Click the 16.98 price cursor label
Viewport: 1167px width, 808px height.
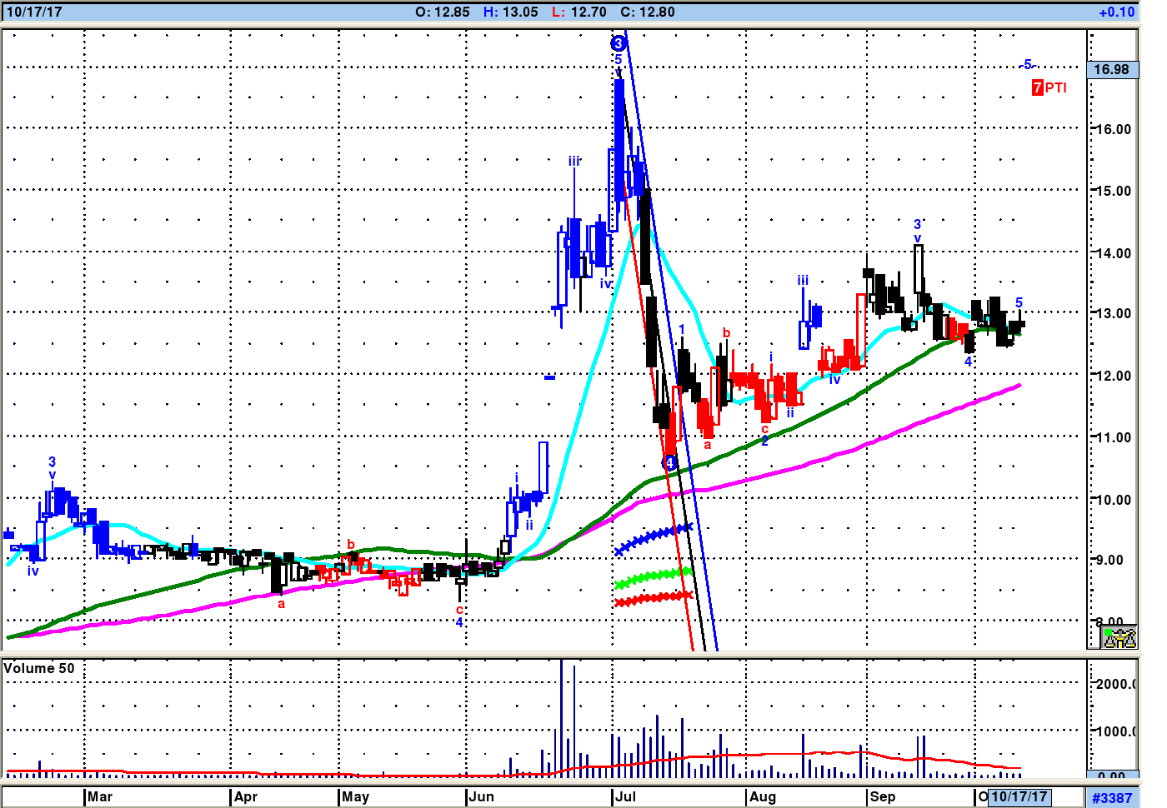(x=1112, y=69)
